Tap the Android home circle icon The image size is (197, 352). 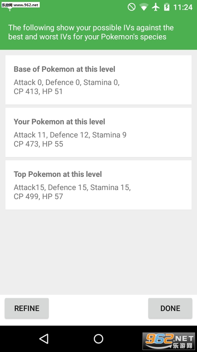tap(98, 339)
